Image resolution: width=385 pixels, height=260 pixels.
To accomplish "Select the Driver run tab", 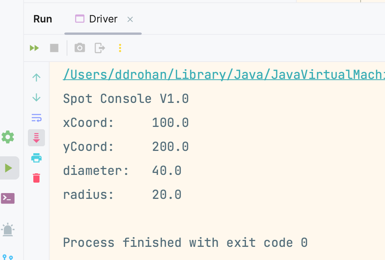I will [x=97, y=19].
